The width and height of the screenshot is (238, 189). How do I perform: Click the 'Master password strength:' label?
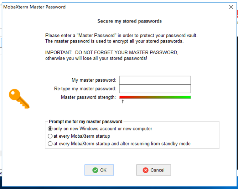click(88, 97)
